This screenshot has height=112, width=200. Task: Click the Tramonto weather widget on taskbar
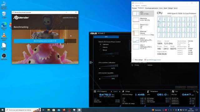pos(156,110)
